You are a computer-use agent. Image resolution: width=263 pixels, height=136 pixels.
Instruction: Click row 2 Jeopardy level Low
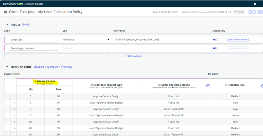click(x=235, y=103)
